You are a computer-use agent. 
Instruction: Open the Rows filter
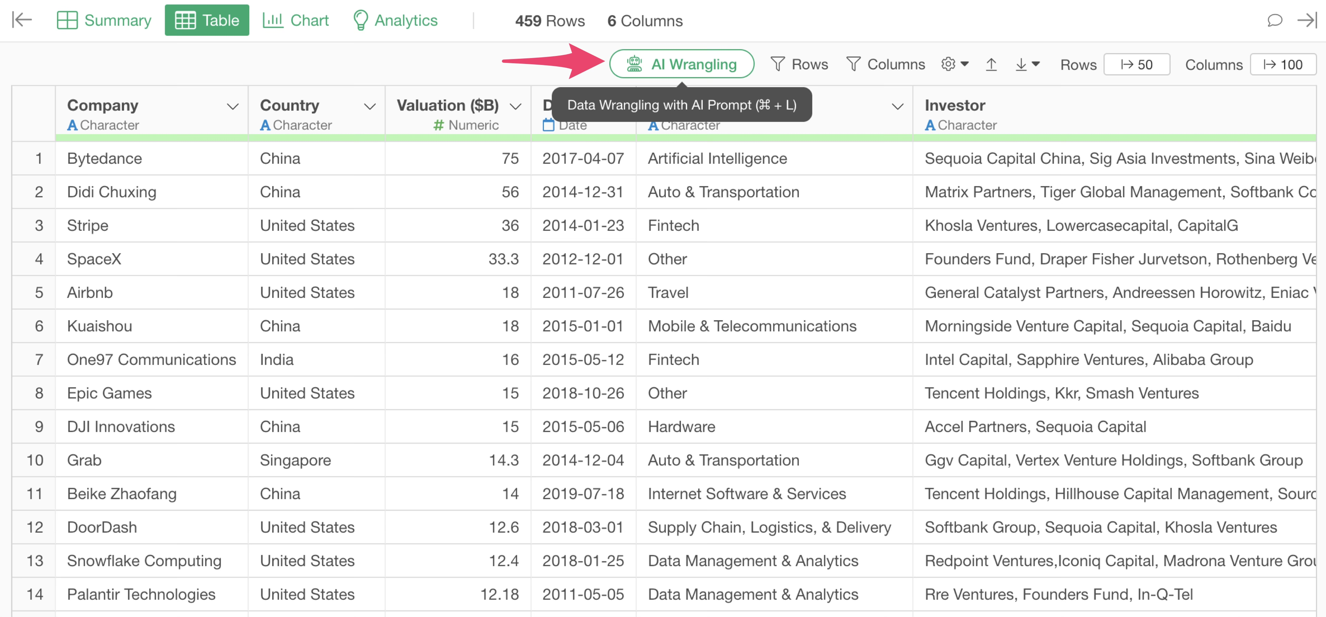click(799, 64)
